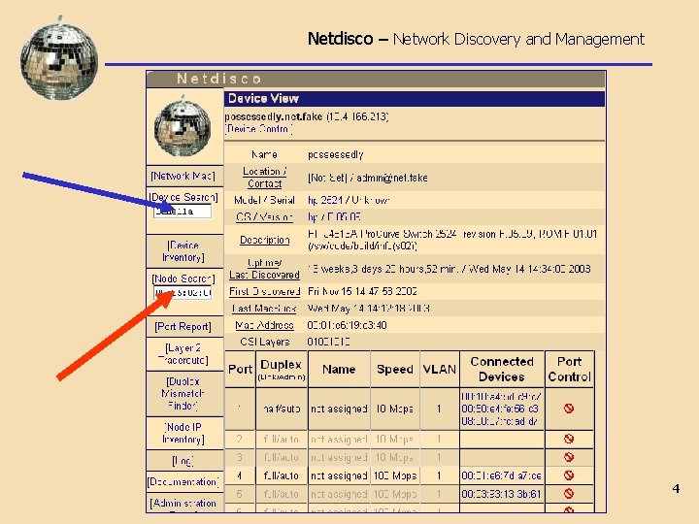Click connected device 00:01:e6:7d:a7:ce
This screenshot has height=524, width=699.
point(501,475)
